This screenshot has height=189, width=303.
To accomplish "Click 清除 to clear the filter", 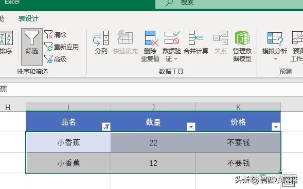I will pos(56,35).
